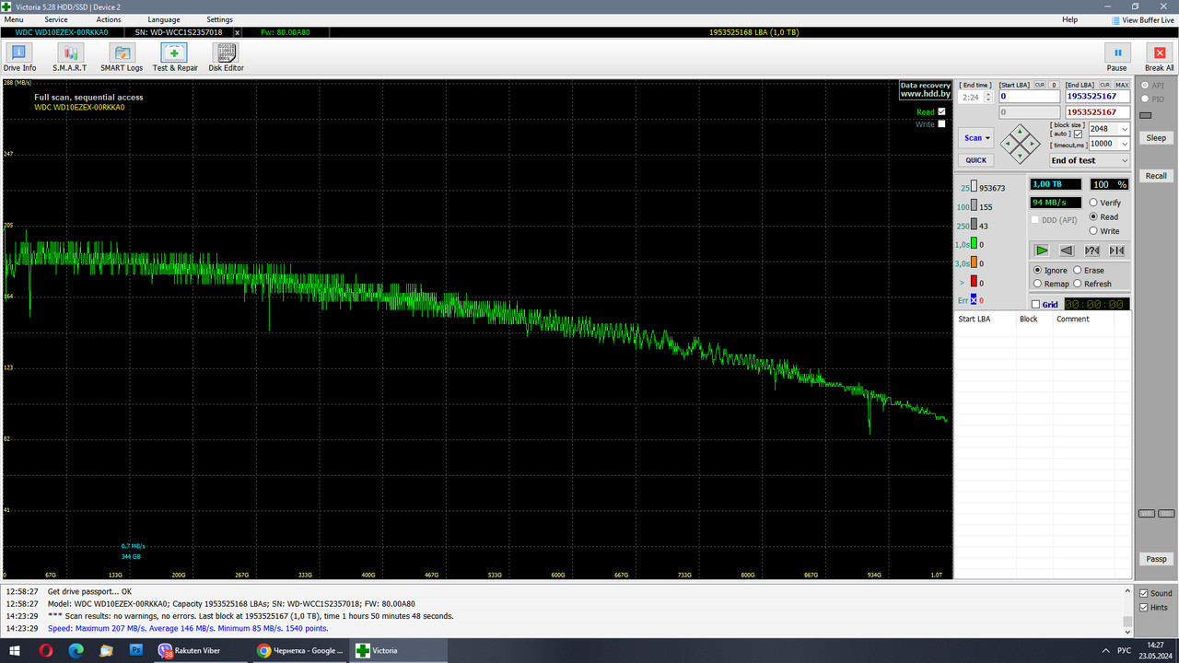Screen dimensions: 1179x663
Task: Click the MAX end LBA button
Action: 1121,85
